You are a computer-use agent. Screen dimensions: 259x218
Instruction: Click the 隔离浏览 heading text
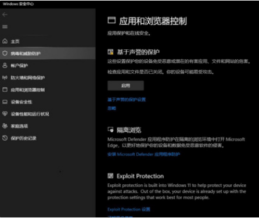click(x=129, y=130)
